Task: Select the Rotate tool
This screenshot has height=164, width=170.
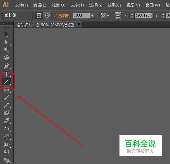Action: [6, 129]
